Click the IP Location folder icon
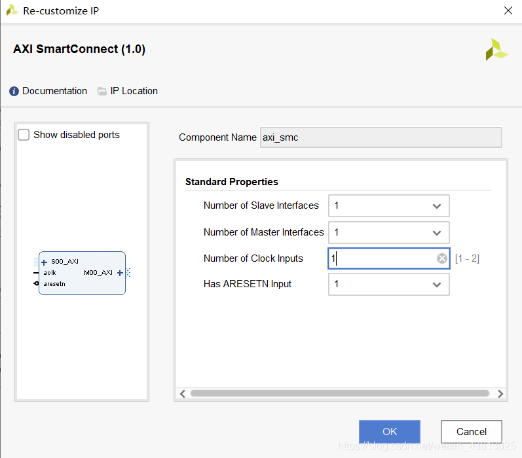Viewport: 522px width, 458px height. 102,91
